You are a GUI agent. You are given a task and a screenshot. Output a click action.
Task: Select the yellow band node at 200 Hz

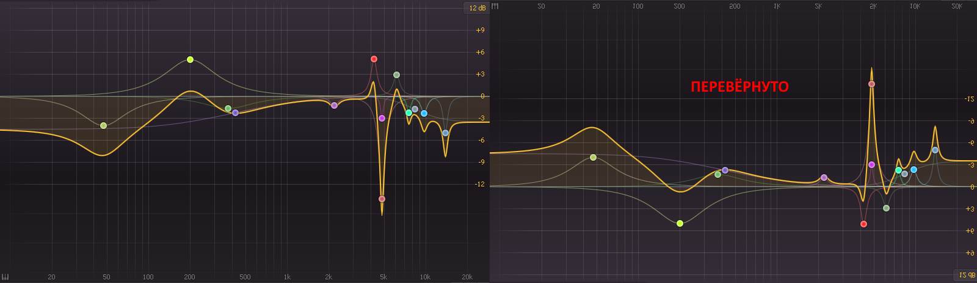click(x=190, y=60)
